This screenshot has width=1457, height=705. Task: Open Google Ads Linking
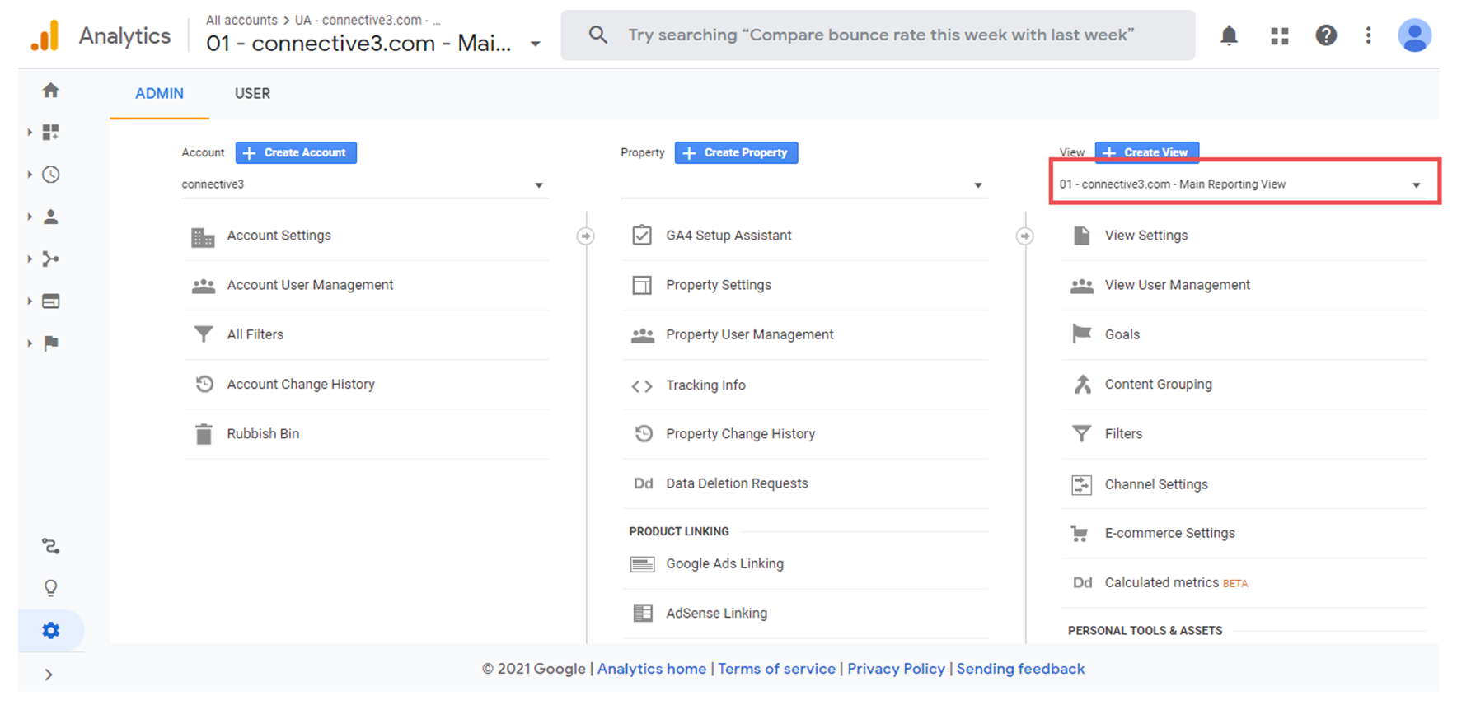[806, 564]
